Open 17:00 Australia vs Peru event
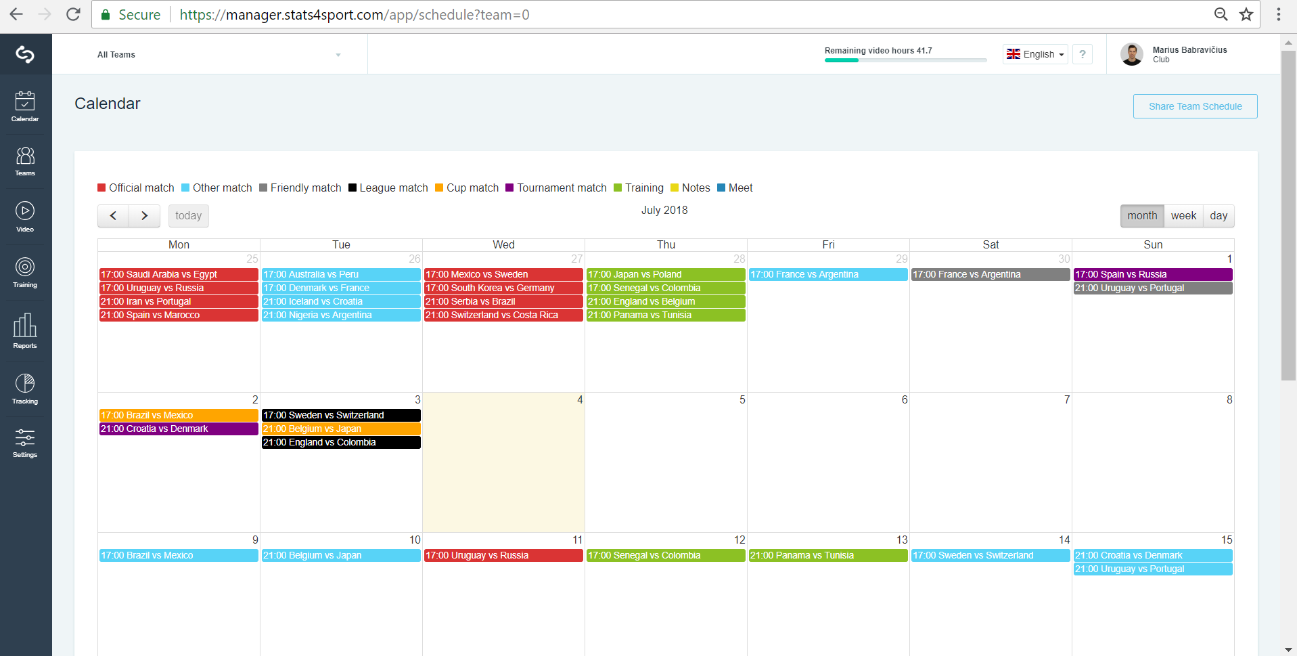Viewport: 1297px width, 656px height. point(341,274)
